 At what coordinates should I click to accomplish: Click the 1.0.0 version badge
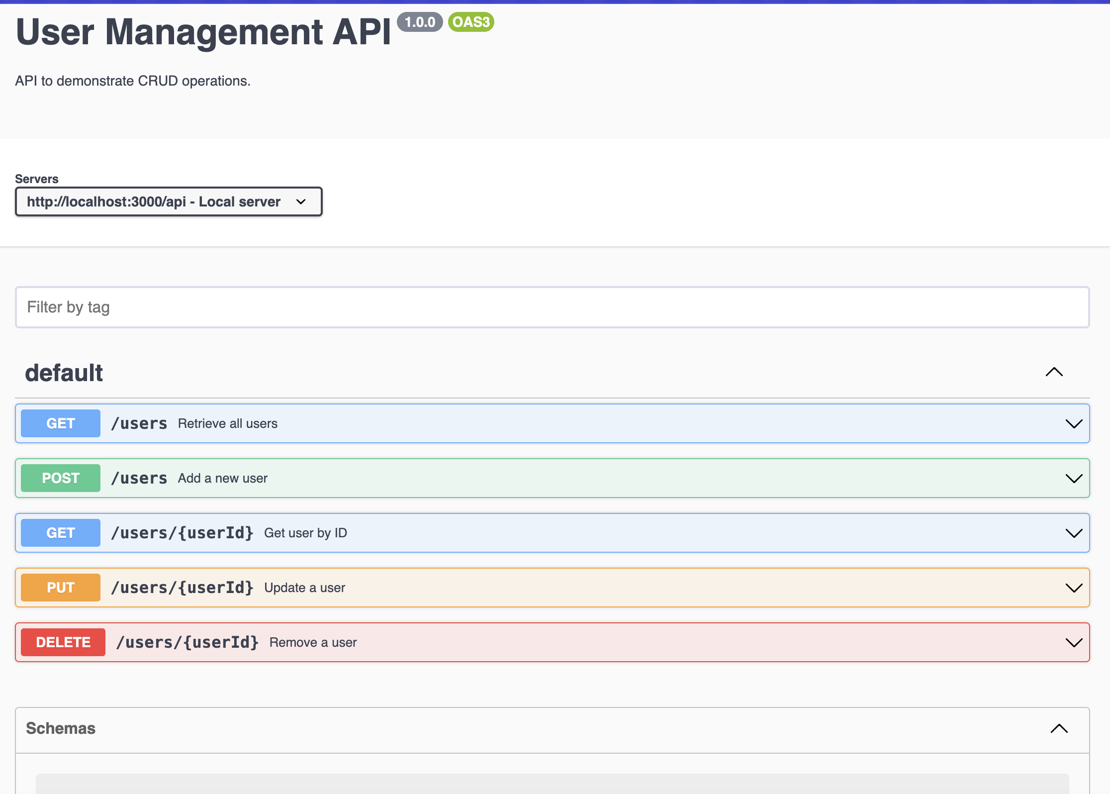[420, 22]
